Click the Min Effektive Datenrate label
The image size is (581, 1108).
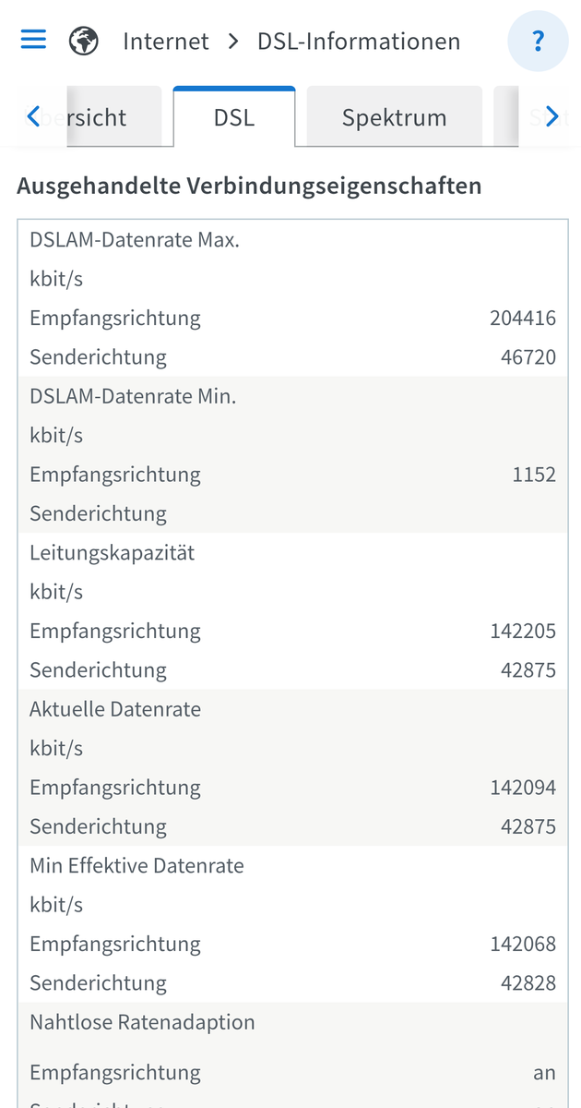click(x=136, y=866)
